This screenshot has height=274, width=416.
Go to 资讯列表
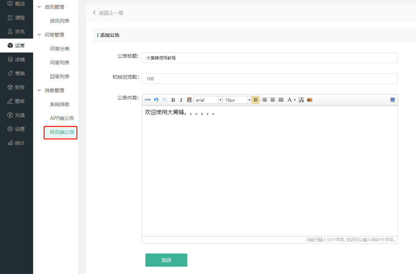(60, 21)
